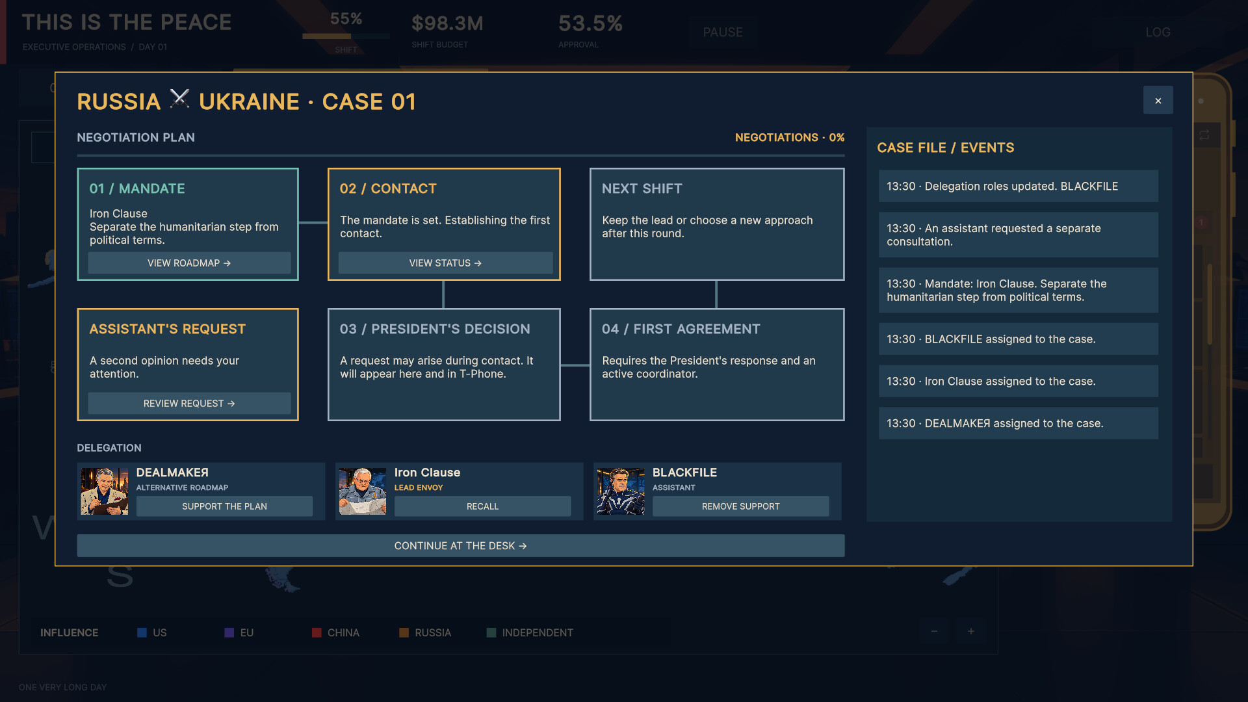This screenshot has height=702, width=1248.
Task: Click the US influence color swatch
Action: coord(142,632)
